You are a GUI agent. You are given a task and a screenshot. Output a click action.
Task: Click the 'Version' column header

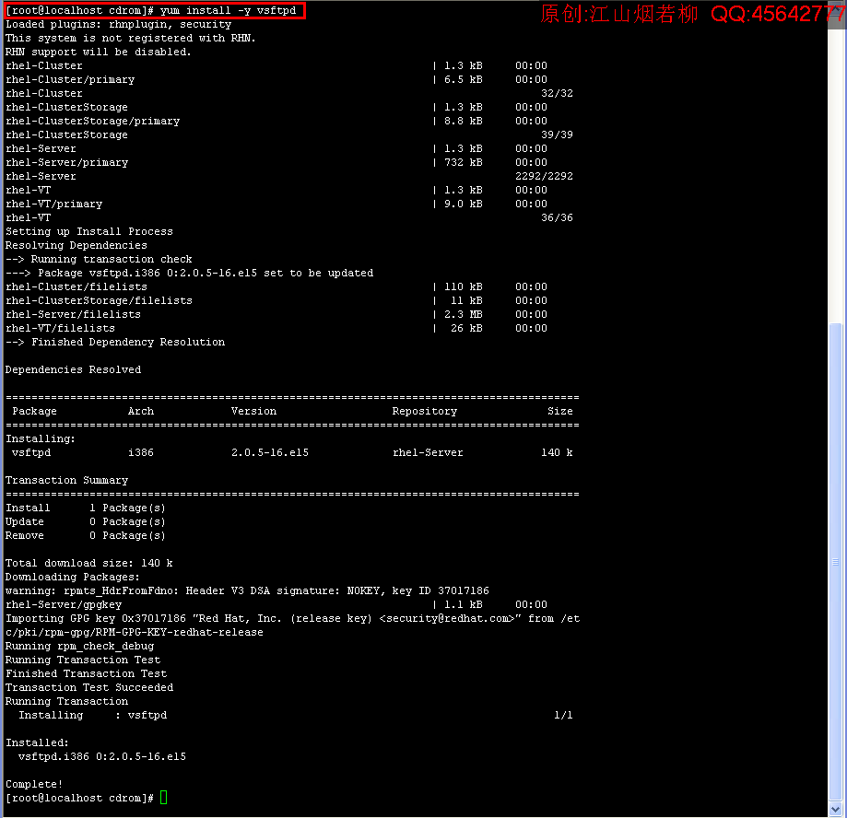(253, 412)
